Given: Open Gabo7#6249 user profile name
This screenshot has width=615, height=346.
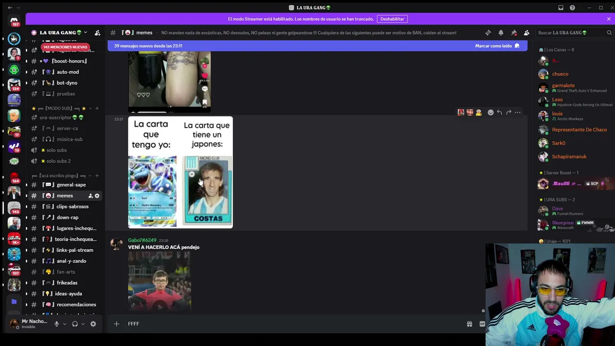Looking at the screenshot, I should 142,240.
